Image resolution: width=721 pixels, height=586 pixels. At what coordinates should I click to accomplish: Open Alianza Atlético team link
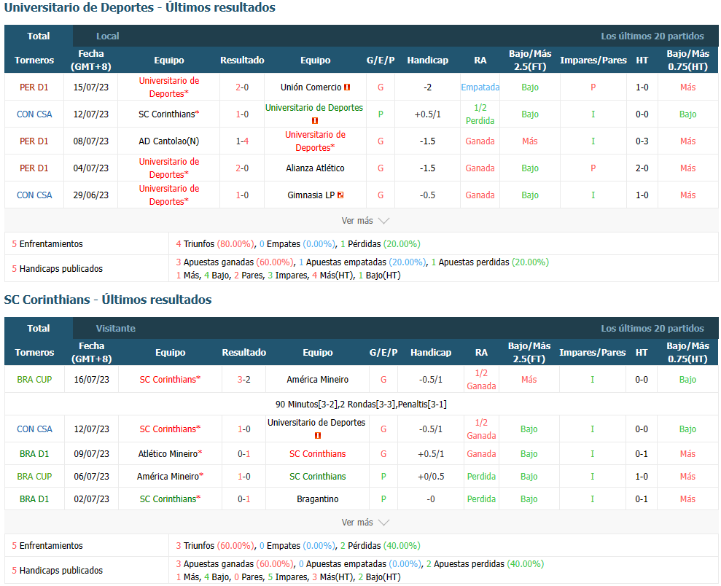315,168
